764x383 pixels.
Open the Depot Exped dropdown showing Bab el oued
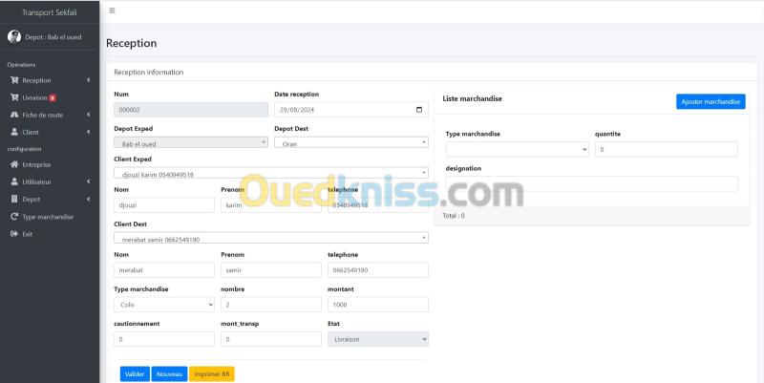(x=191, y=142)
